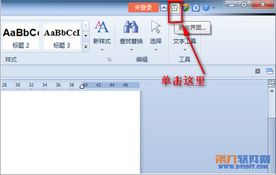The width and height of the screenshot is (276, 175).
Task: Toggle the ribbon collapse arrow button
Action: [164, 8]
